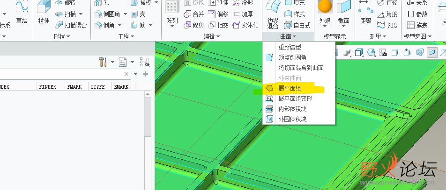Select the 壳 shell tool
The height and width of the screenshot is (190, 446).
pyautogui.click(x=138, y=14)
